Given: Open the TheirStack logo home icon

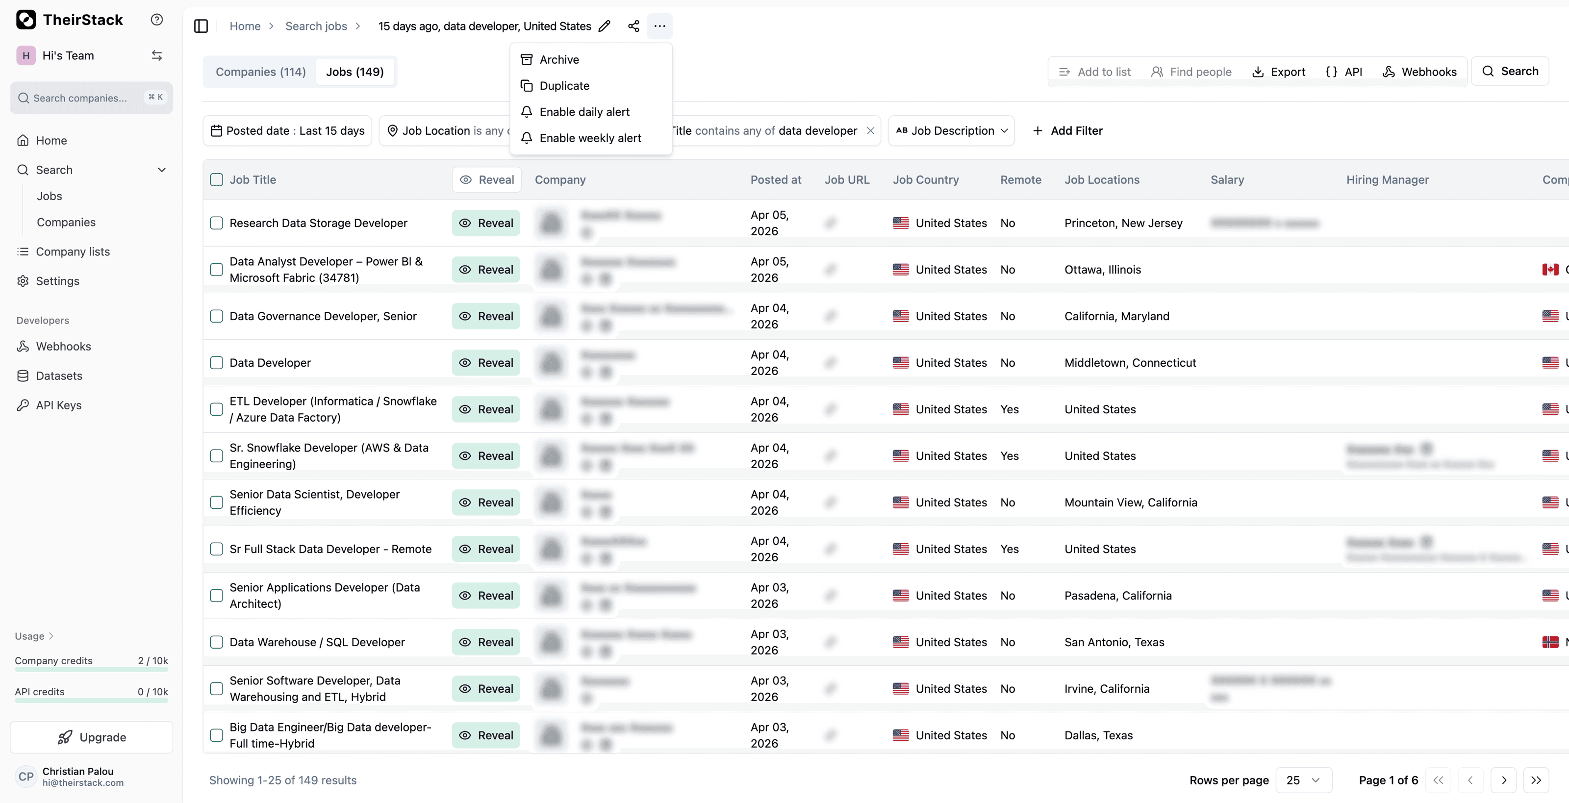Looking at the screenshot, I should click(25, 20).
